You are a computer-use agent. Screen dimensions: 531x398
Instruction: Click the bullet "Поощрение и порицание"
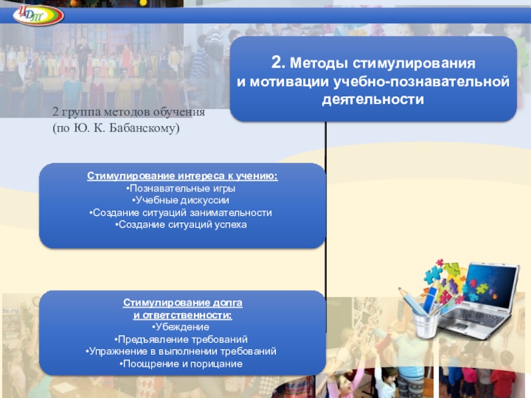coord(181,364)
